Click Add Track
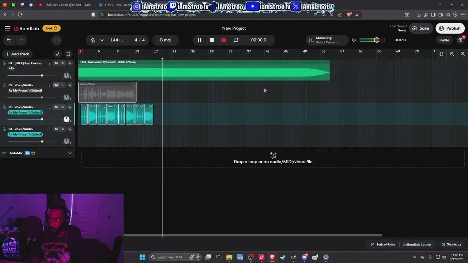 [17, 54]
